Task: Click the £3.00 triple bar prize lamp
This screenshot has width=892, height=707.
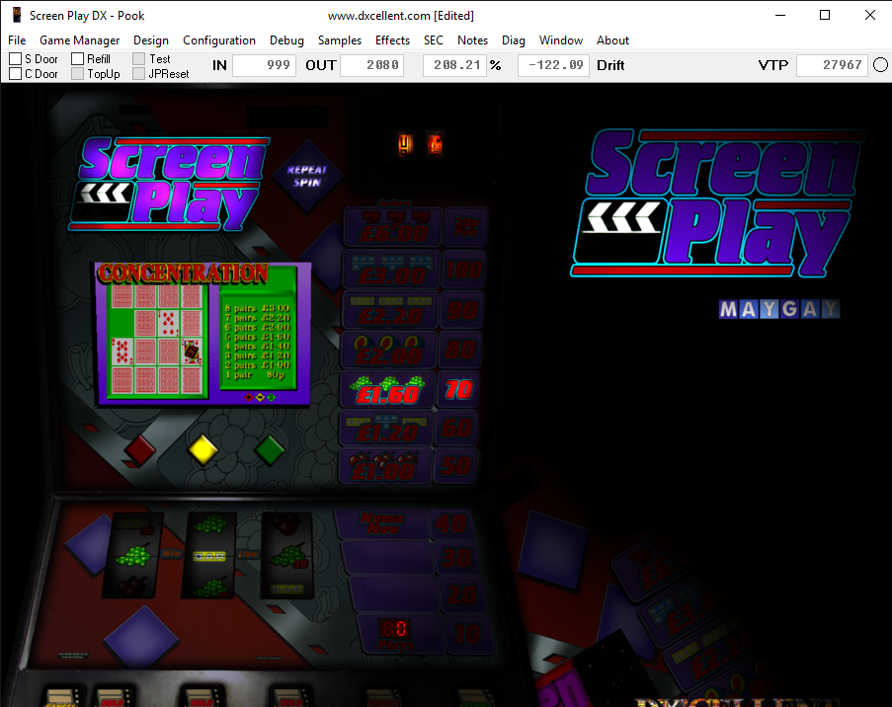Action: pyautogui.click(x=390, y=270)
